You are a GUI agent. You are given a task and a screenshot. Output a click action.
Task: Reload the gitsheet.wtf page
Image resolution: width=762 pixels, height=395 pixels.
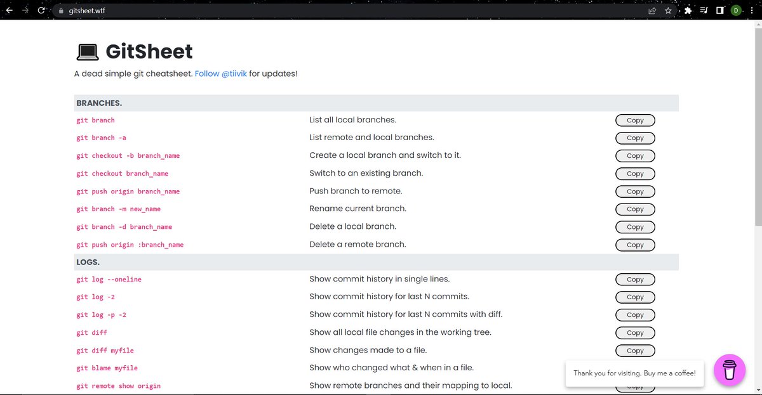41,11
